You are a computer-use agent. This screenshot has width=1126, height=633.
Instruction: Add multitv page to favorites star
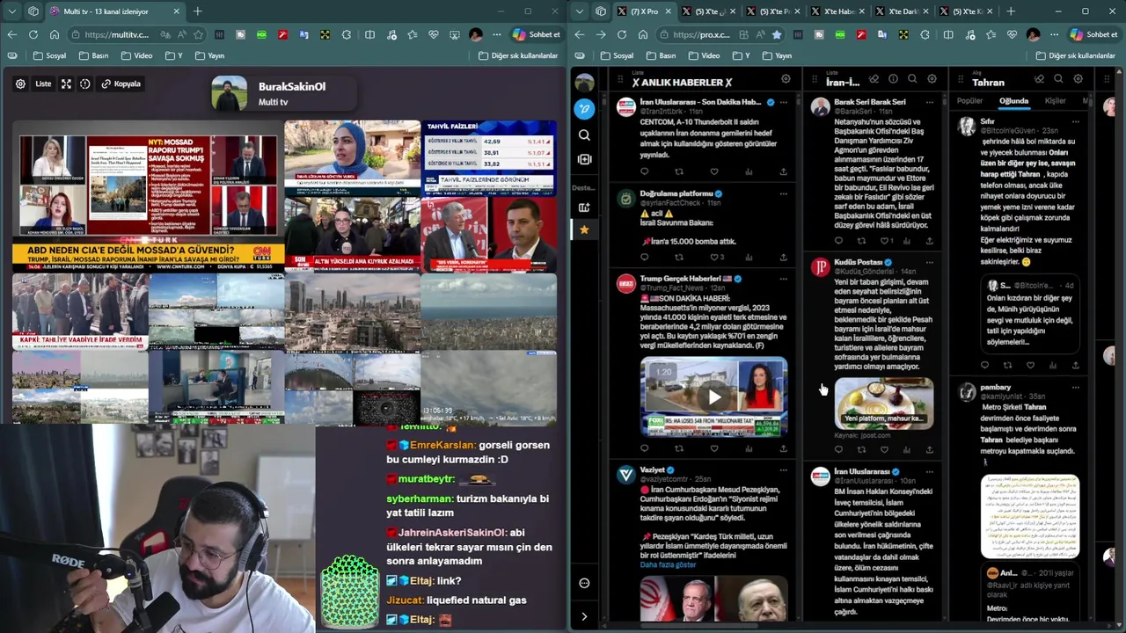click(x=198, y=34)
